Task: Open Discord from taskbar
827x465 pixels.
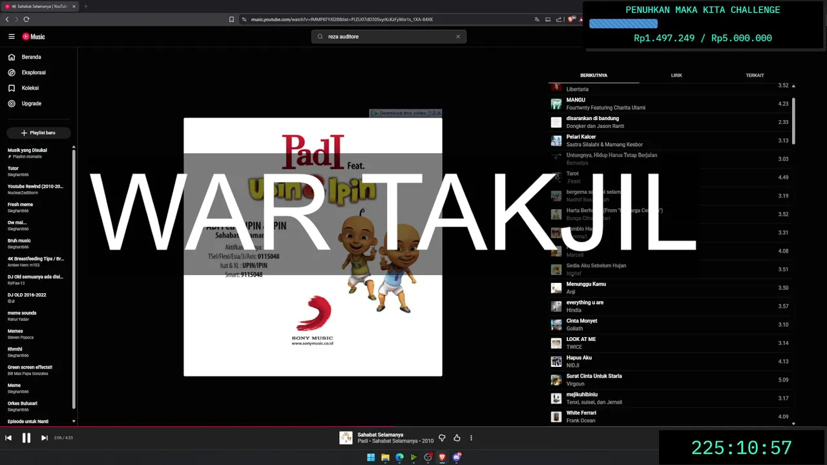Action: pyautogui.click(x=456, y=457)
